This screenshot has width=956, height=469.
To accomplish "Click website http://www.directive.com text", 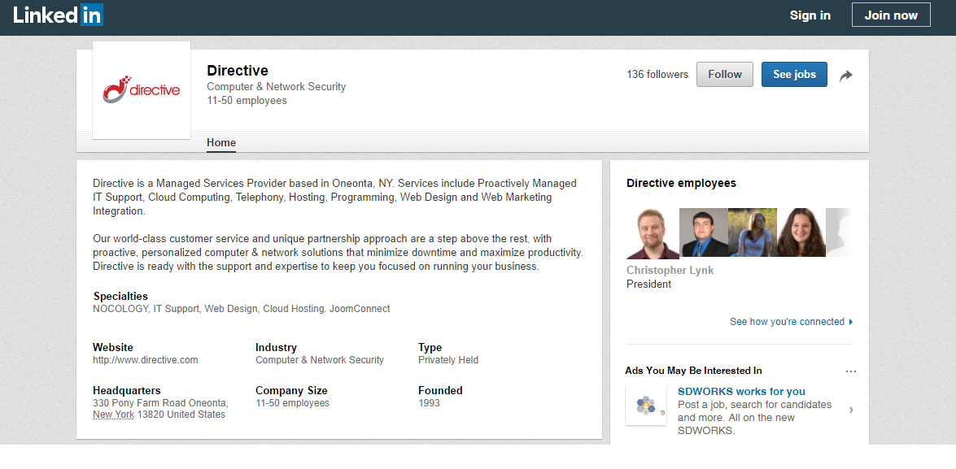I will click(x=145, y=360).
